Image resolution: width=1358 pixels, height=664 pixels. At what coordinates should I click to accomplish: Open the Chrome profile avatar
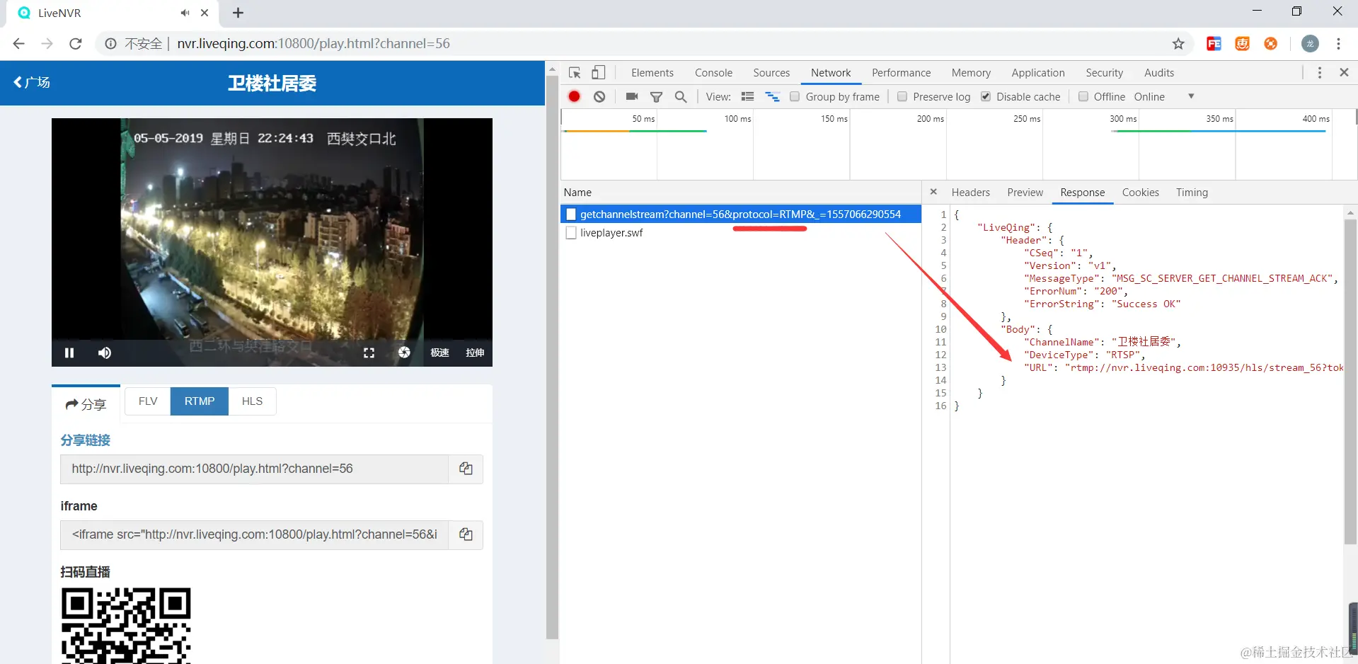1310,44
